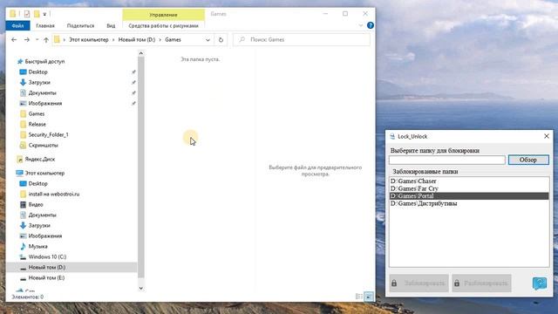Close the Lock_Unlock window
Viewport: 558px width, 314px height.
click(x=547, y=136)
